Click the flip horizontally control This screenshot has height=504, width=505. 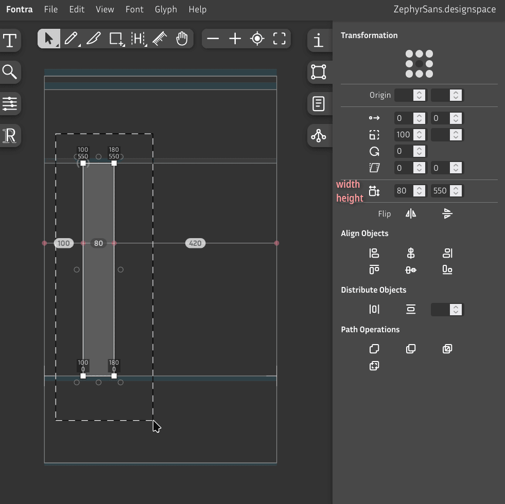pos(410,213)
